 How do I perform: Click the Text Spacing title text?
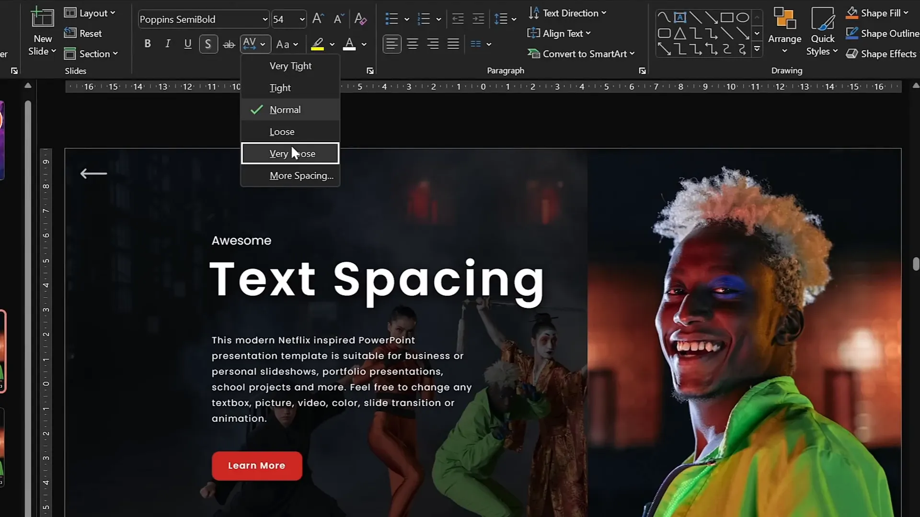(x=377, y=281)
